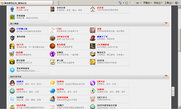Click the 纪念馆 house icon

(x=93, y=9)
